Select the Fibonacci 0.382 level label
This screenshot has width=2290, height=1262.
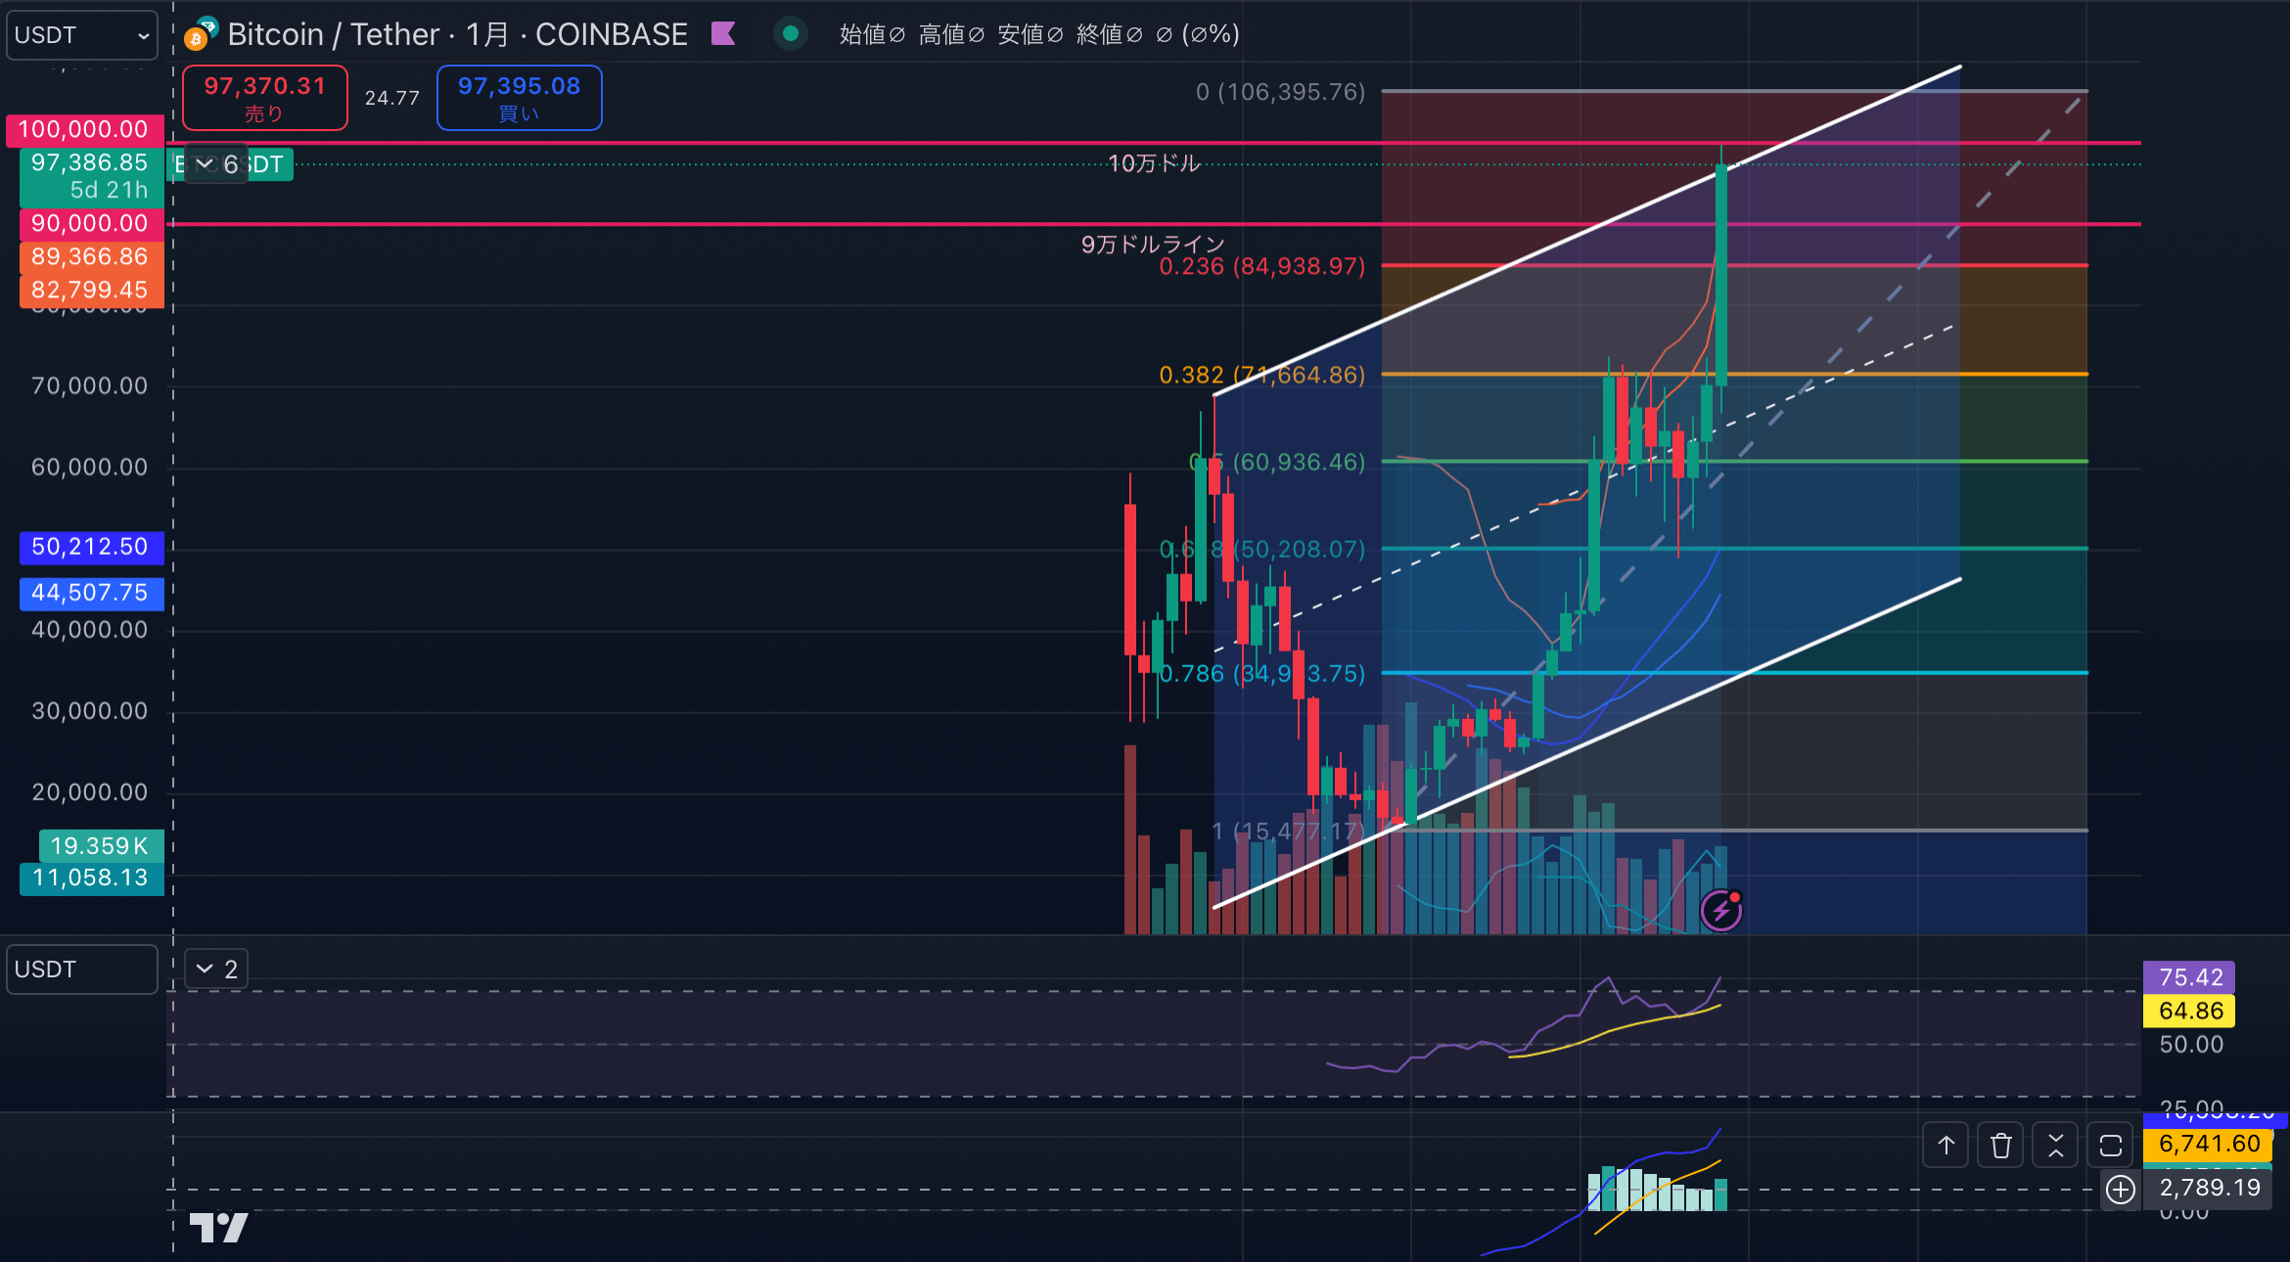(1261, 375)
